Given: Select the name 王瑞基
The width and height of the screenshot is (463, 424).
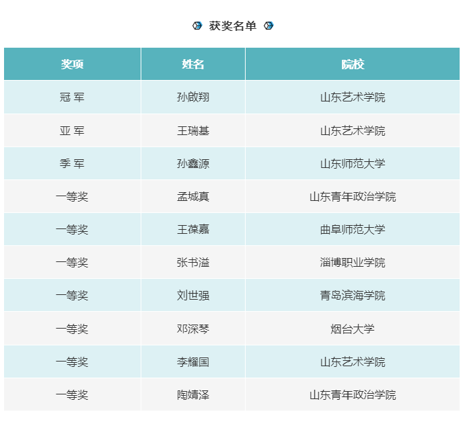Looking at the screenshot, I should pyautogui.click(x=193, y=130).
